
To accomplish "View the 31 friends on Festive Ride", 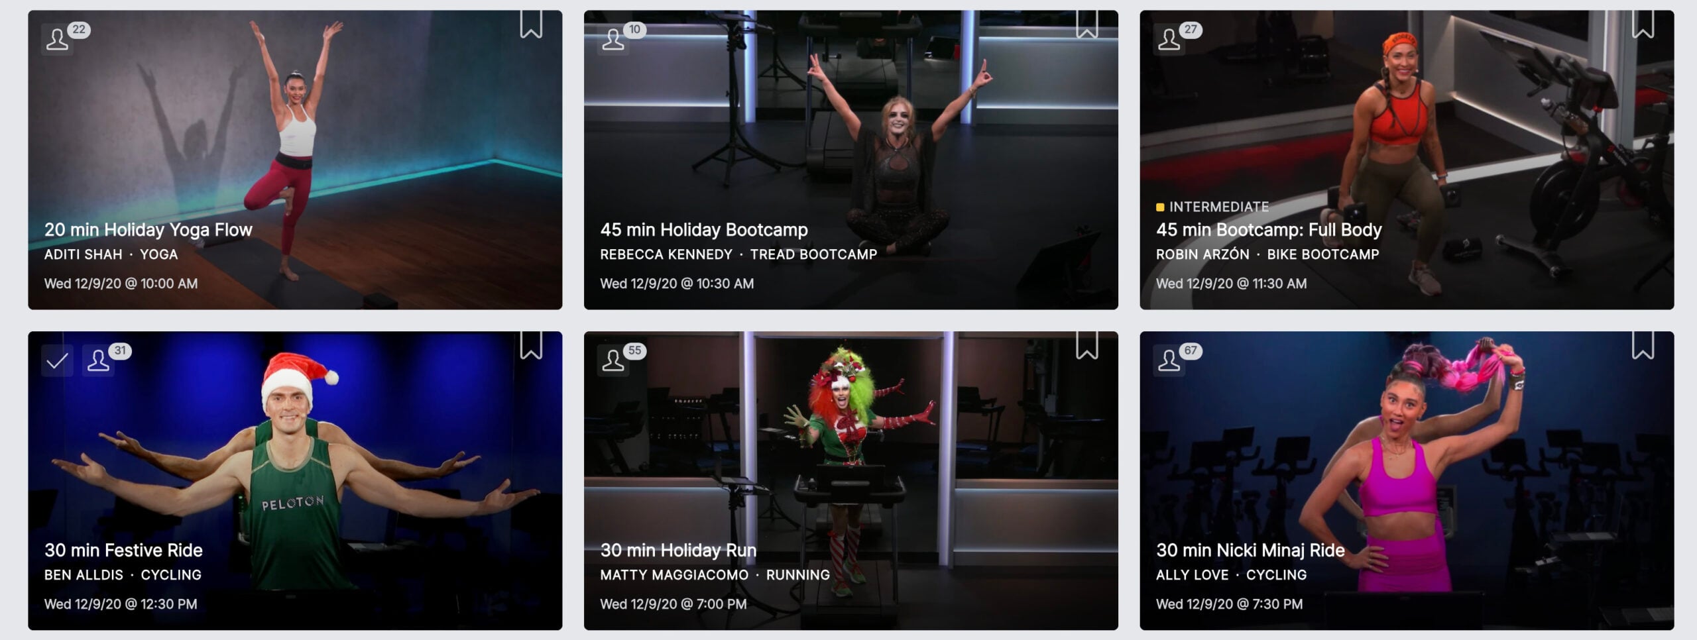I will click(x=107, y=359).
